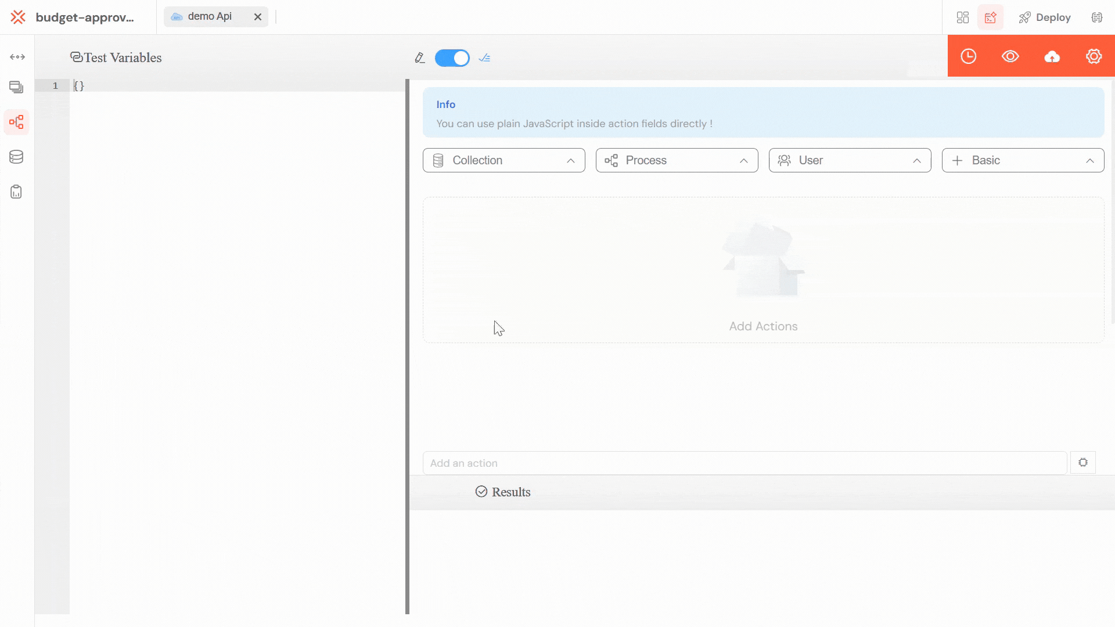The height and width of the screenshot is (627, 1115).
Task: Click the clipboard report icon in sidebar
Action: coord(17,192)
